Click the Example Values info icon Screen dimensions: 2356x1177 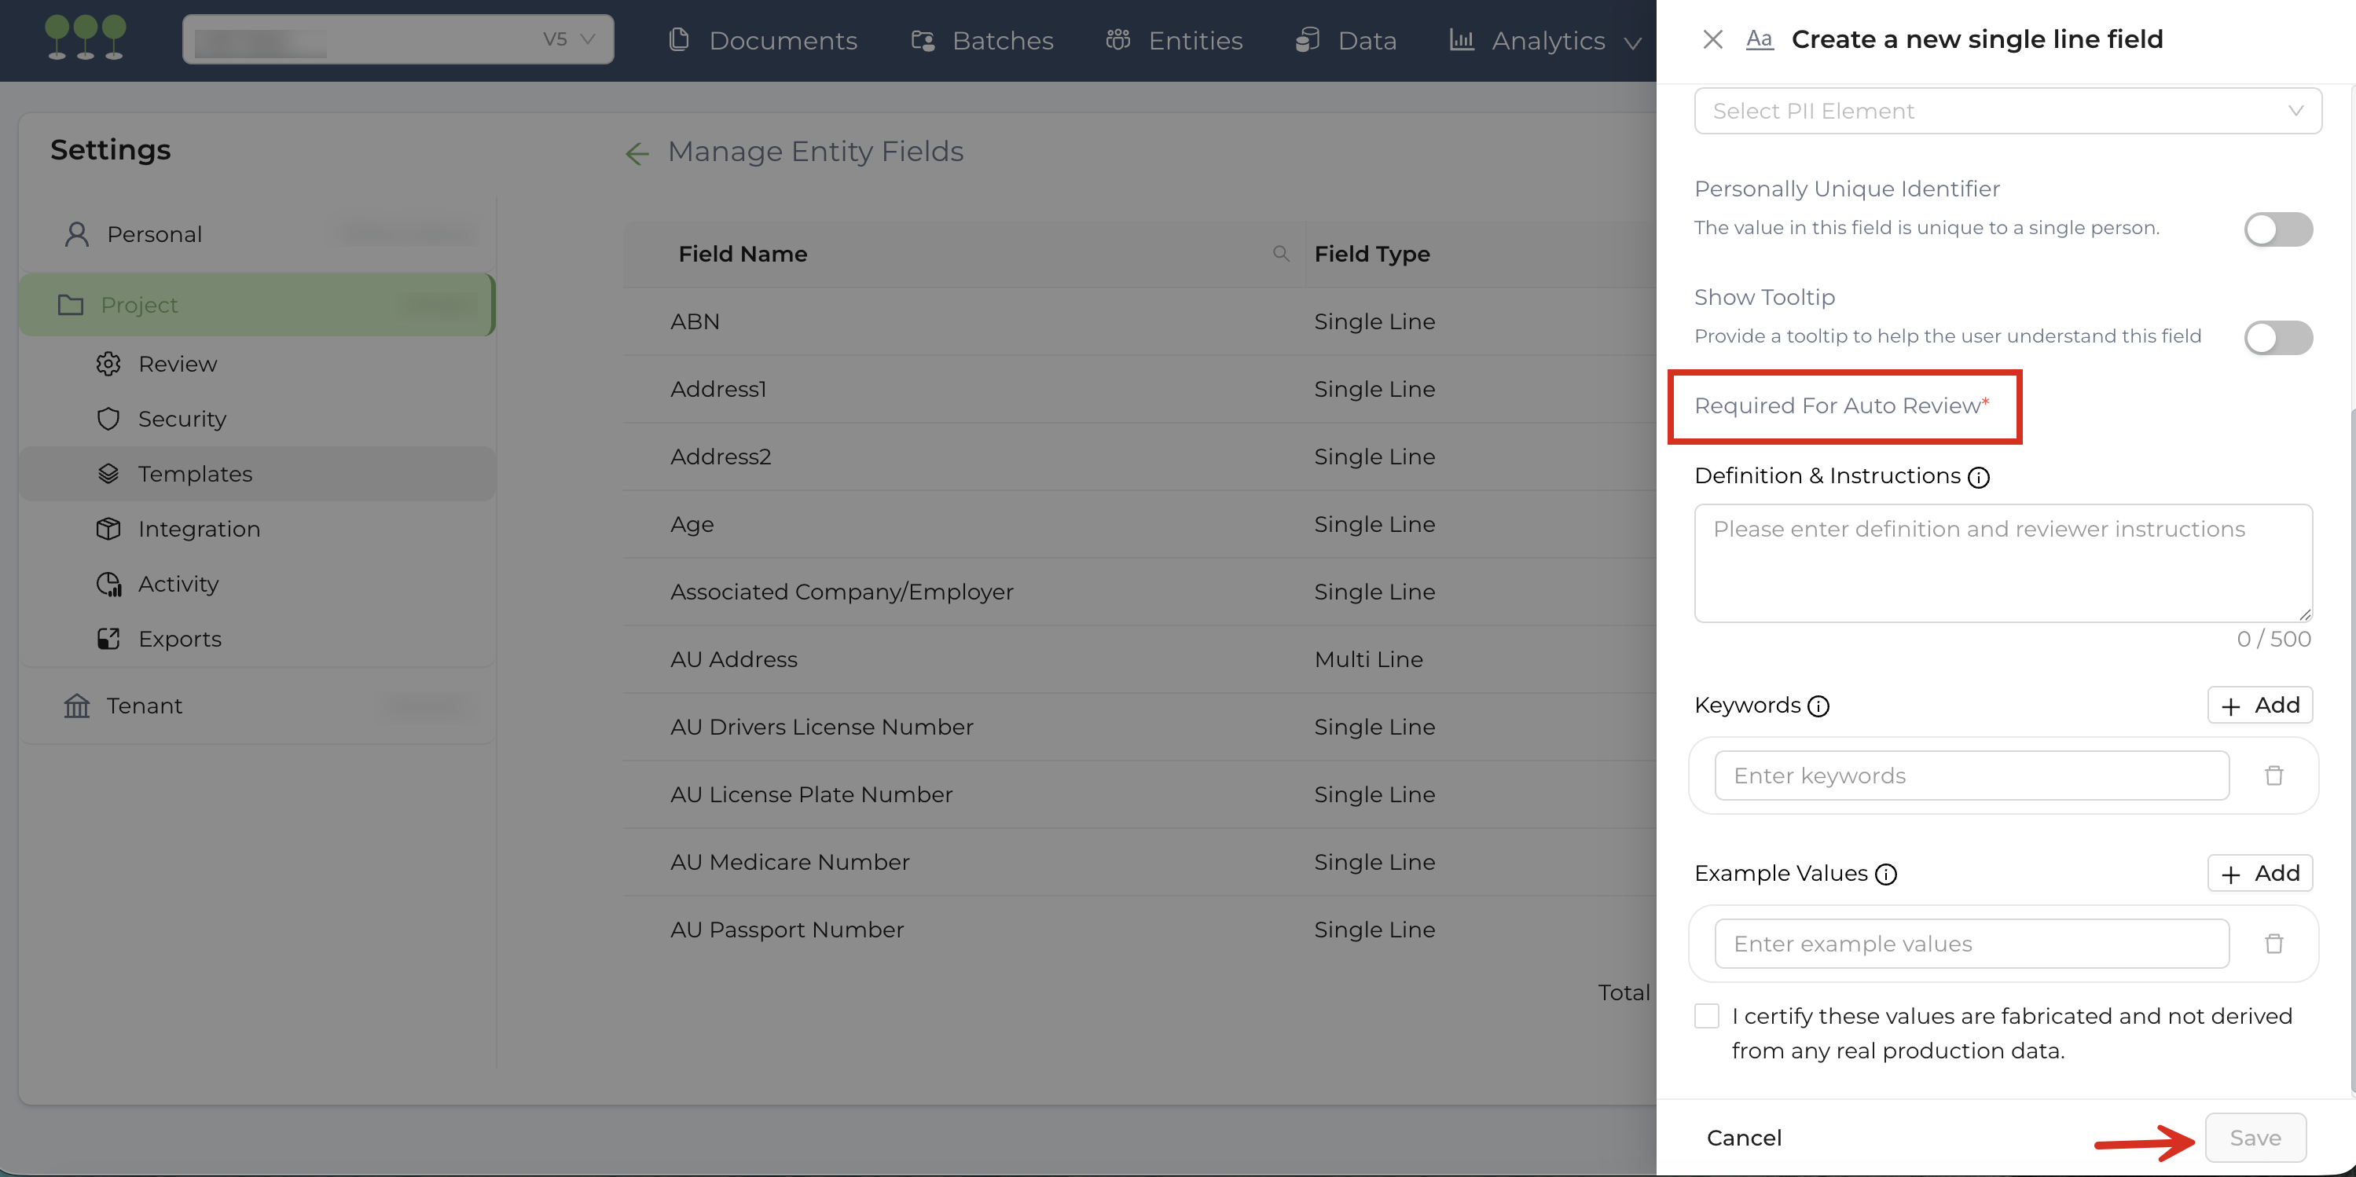(x=1886, y=874)
